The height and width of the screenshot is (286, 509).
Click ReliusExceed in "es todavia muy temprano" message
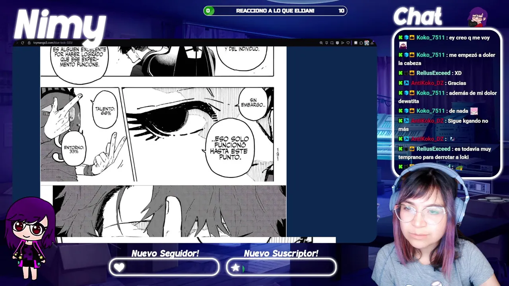pyautogui.click(x=433, y=149)
